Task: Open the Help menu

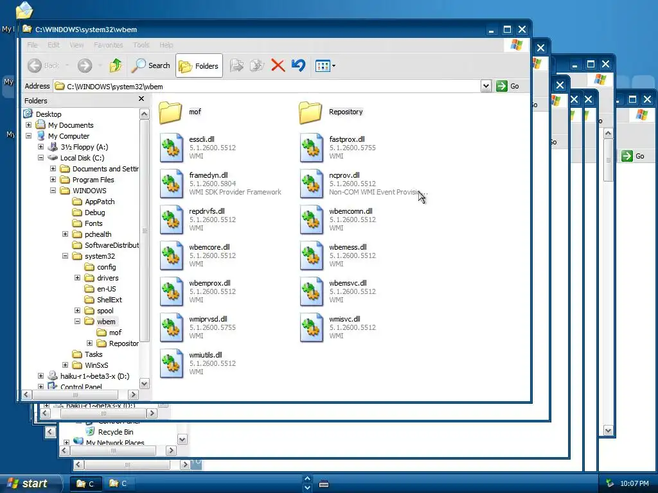Action: point(166,45)
